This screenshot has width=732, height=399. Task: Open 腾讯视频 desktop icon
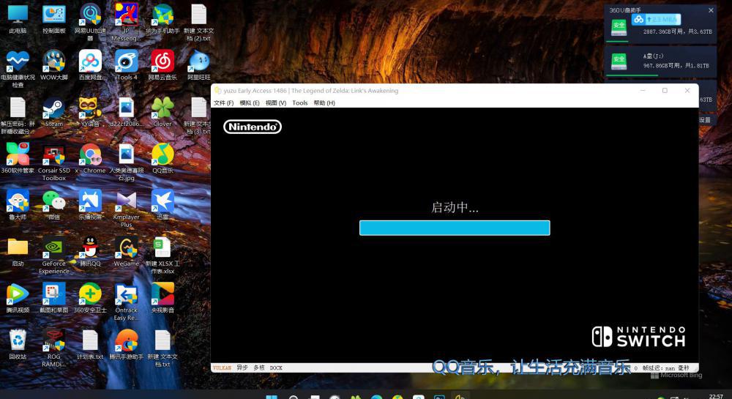pos(18,298)
